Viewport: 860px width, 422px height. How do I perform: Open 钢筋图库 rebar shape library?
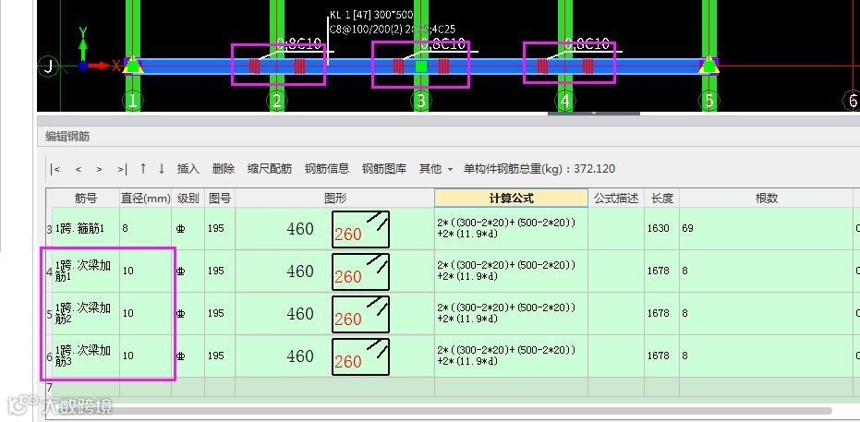pos(384,169)
